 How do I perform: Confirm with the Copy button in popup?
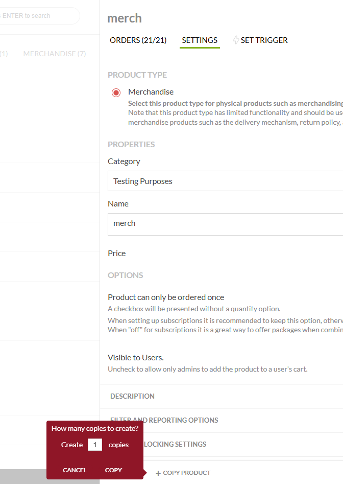(x=113, y=470)
